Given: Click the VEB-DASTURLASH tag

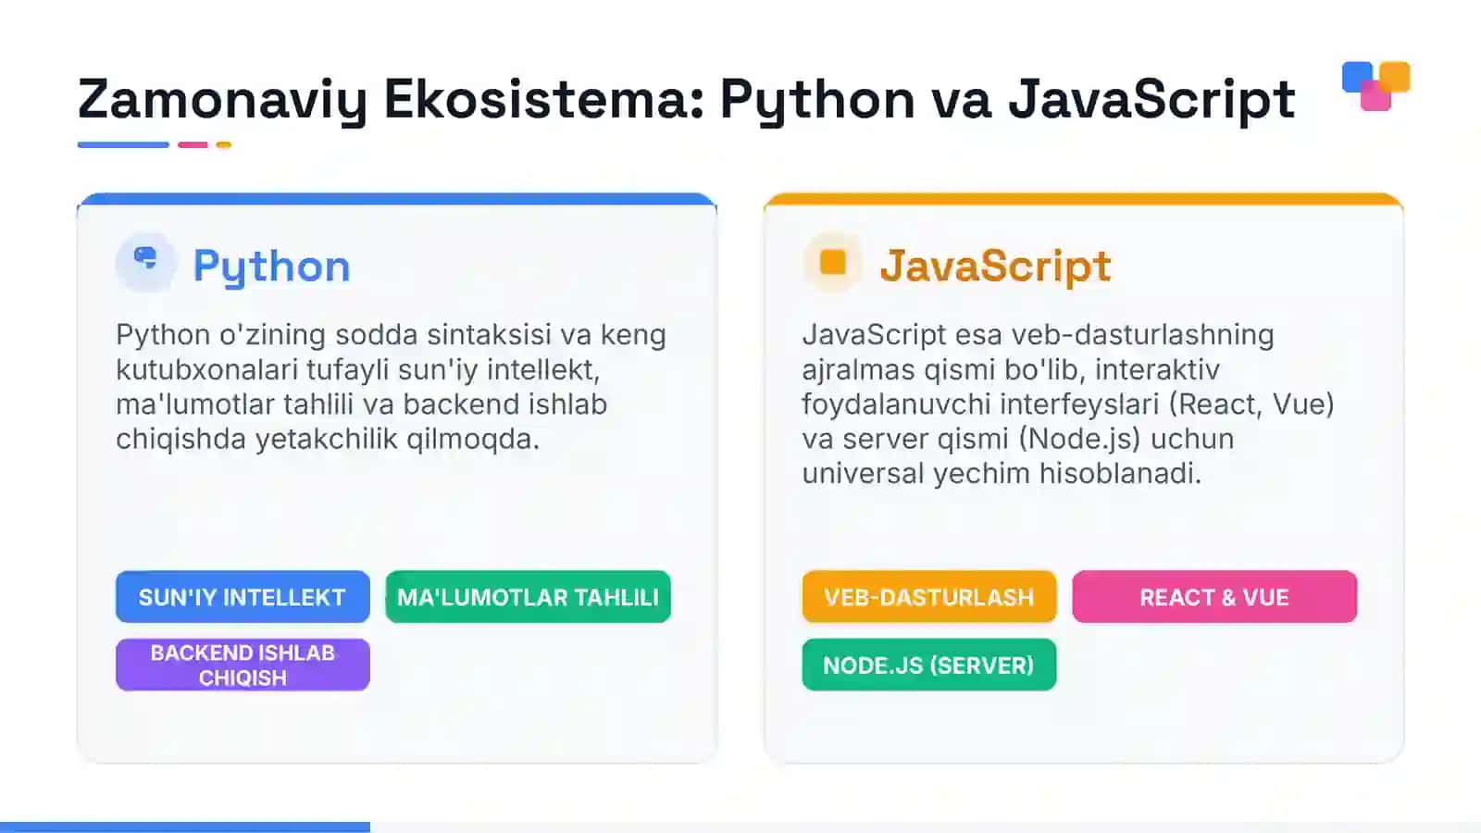Looking at the screenshot, I should pyautogui.click(x=928, y=597).
